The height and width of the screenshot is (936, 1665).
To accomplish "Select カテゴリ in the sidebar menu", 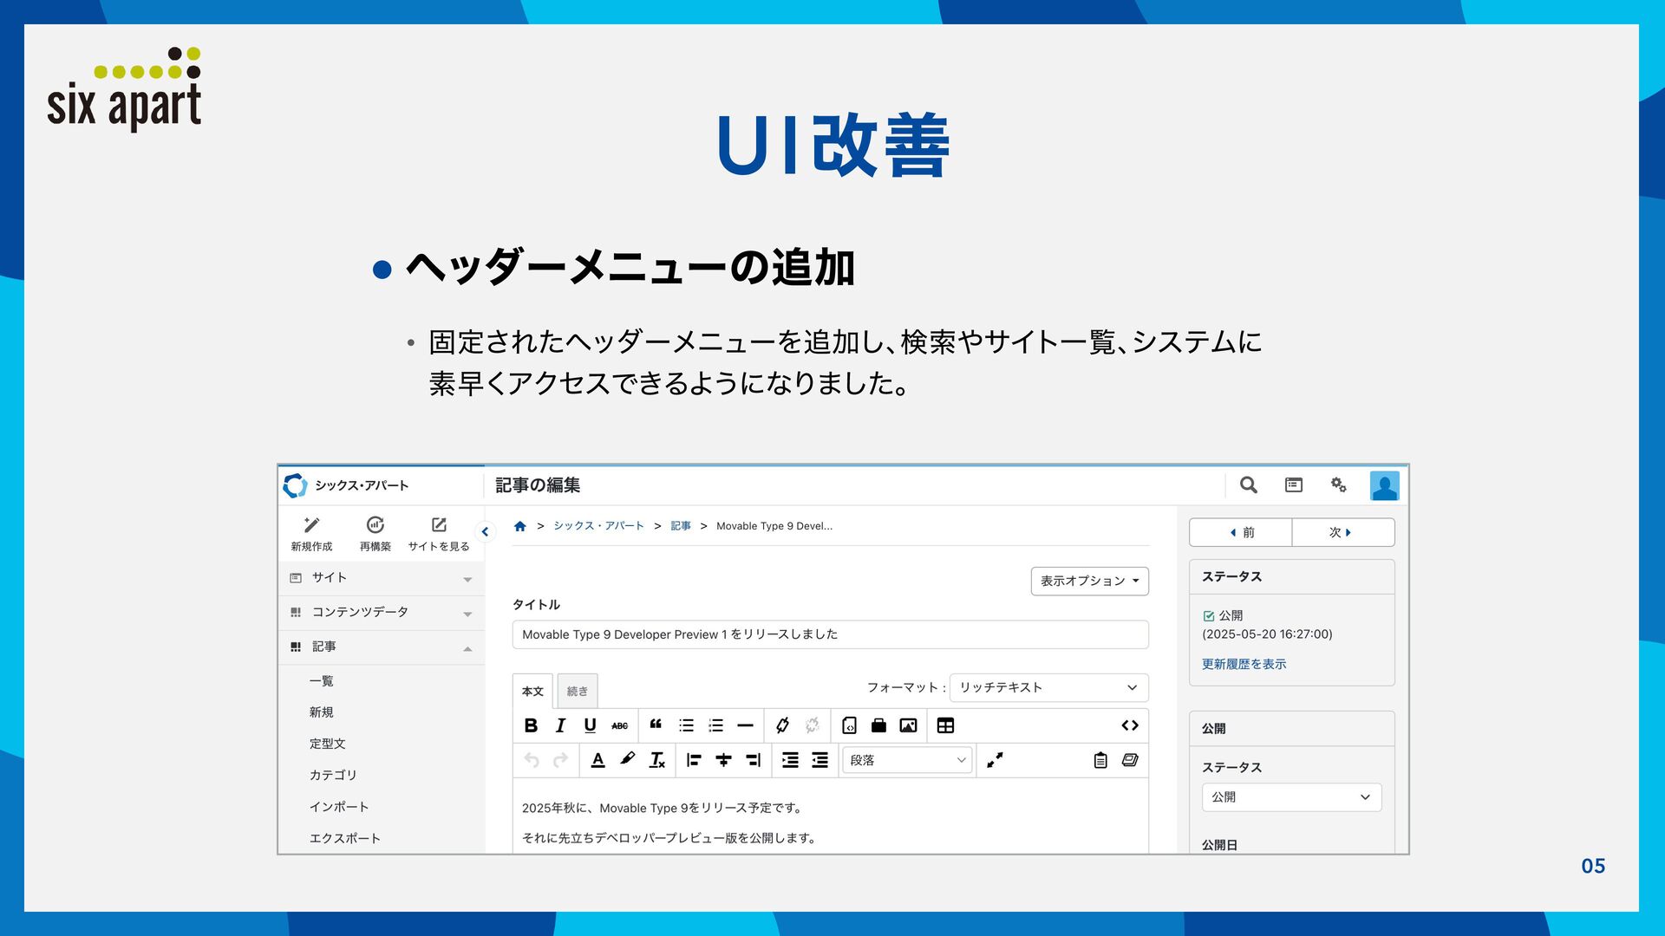I will pos(333,775).
